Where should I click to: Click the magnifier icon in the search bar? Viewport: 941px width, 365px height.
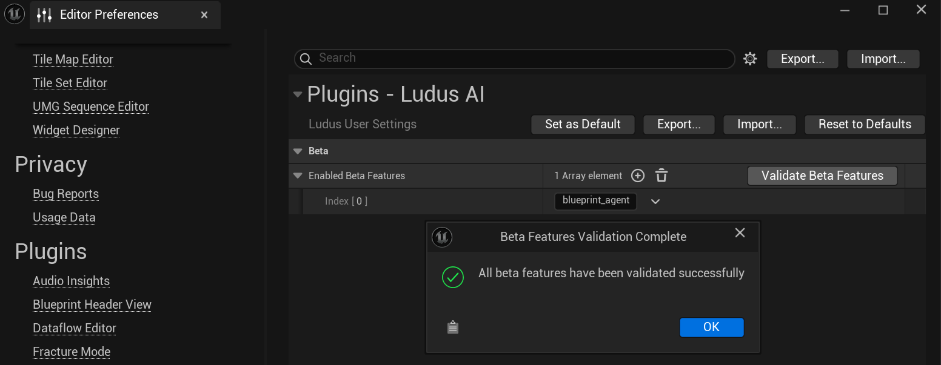tap(306, 59)
